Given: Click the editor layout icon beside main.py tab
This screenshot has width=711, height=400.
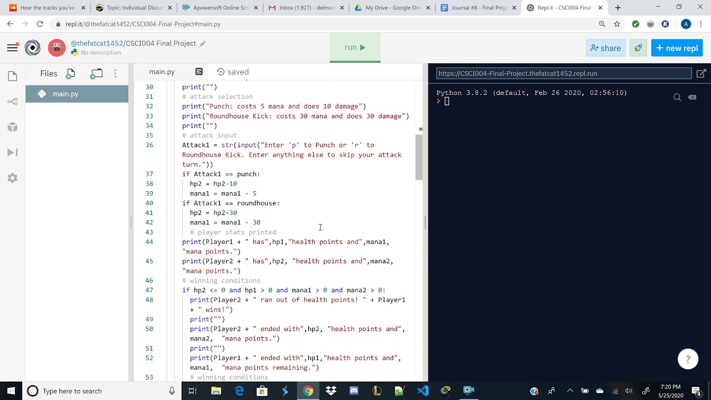Looking at the screenshot, I should 199,72.
